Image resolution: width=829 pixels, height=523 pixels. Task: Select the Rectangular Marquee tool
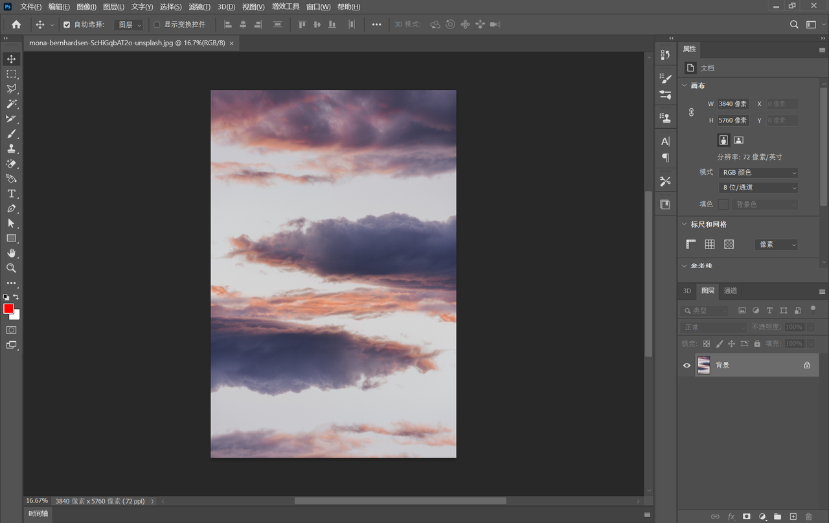pyautogui.click(x=11, y=74)
